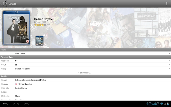The height and width of the screenshot is (107, 171).
Task: Select the Genres details row
Action: [85, 80]
